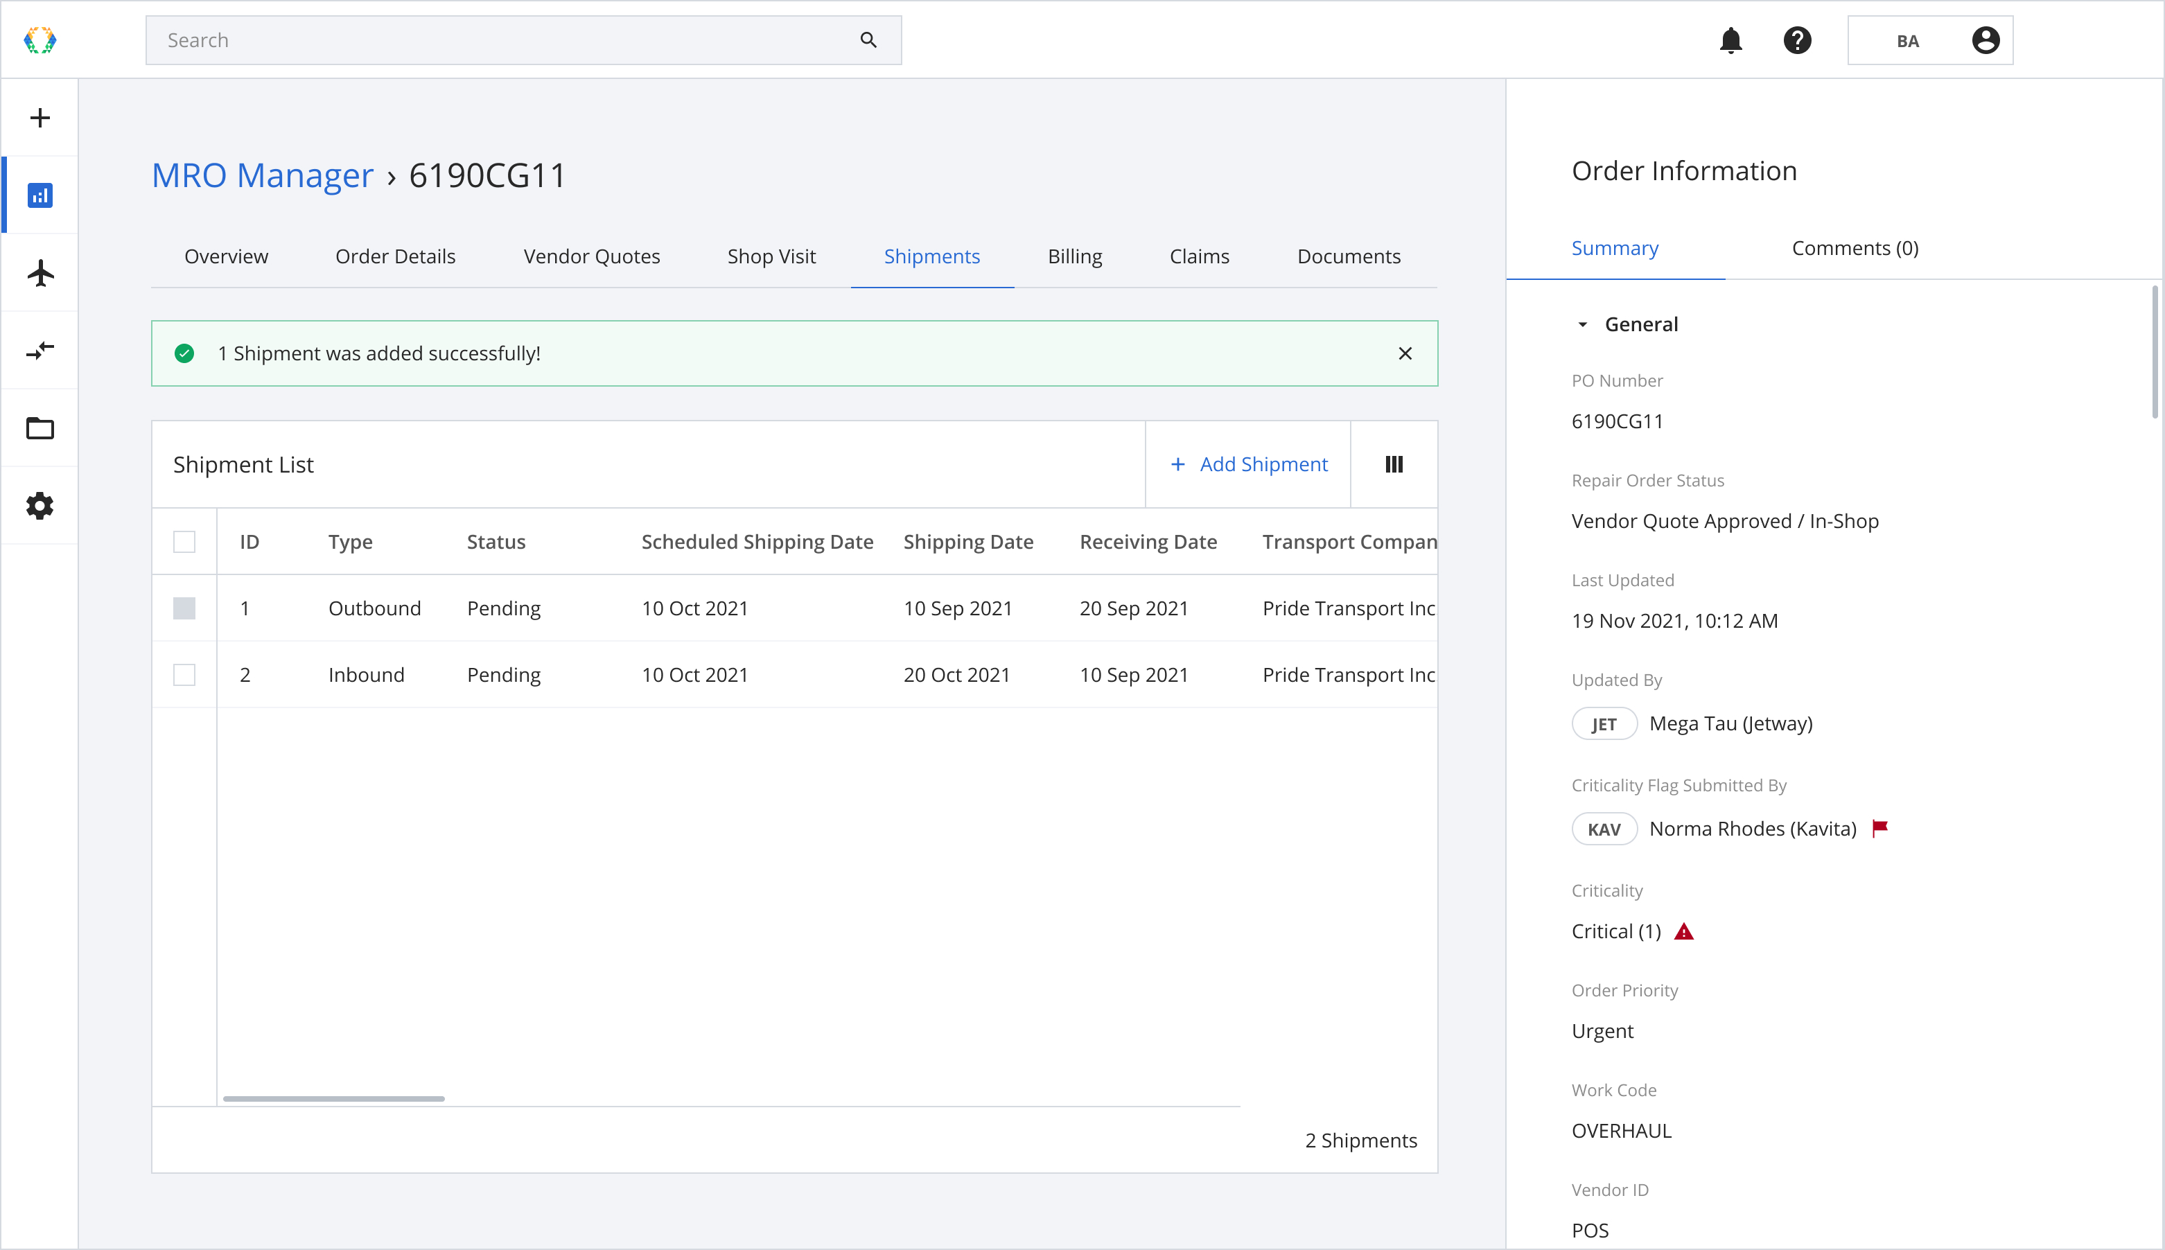Screen dimensions: 2165x1250
Task: Click the Inbound type cell
Action: click(366, 675)
